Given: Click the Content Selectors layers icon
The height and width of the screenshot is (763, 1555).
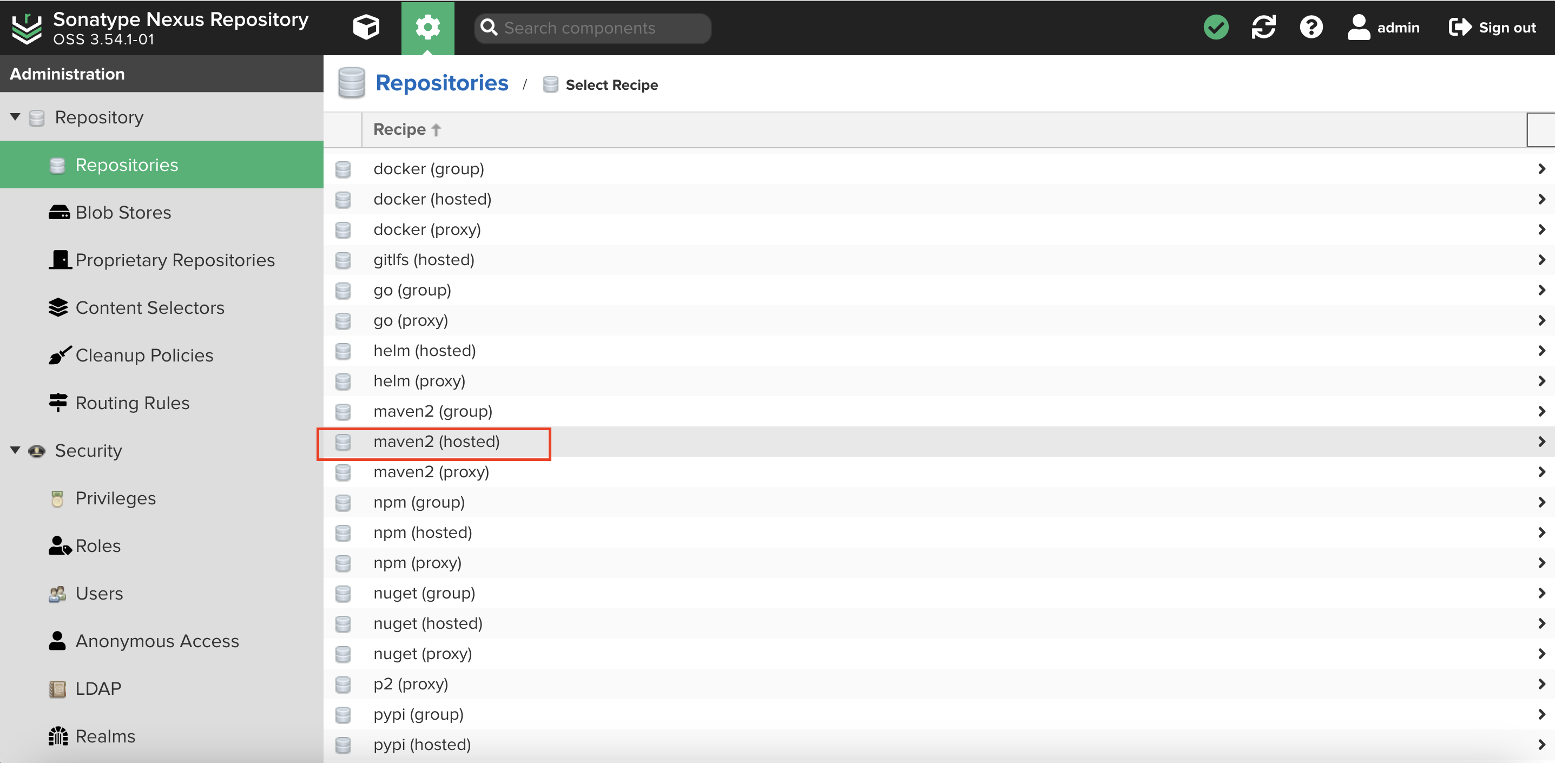Looking at the screenshot, I should click(x=58, y=307).
